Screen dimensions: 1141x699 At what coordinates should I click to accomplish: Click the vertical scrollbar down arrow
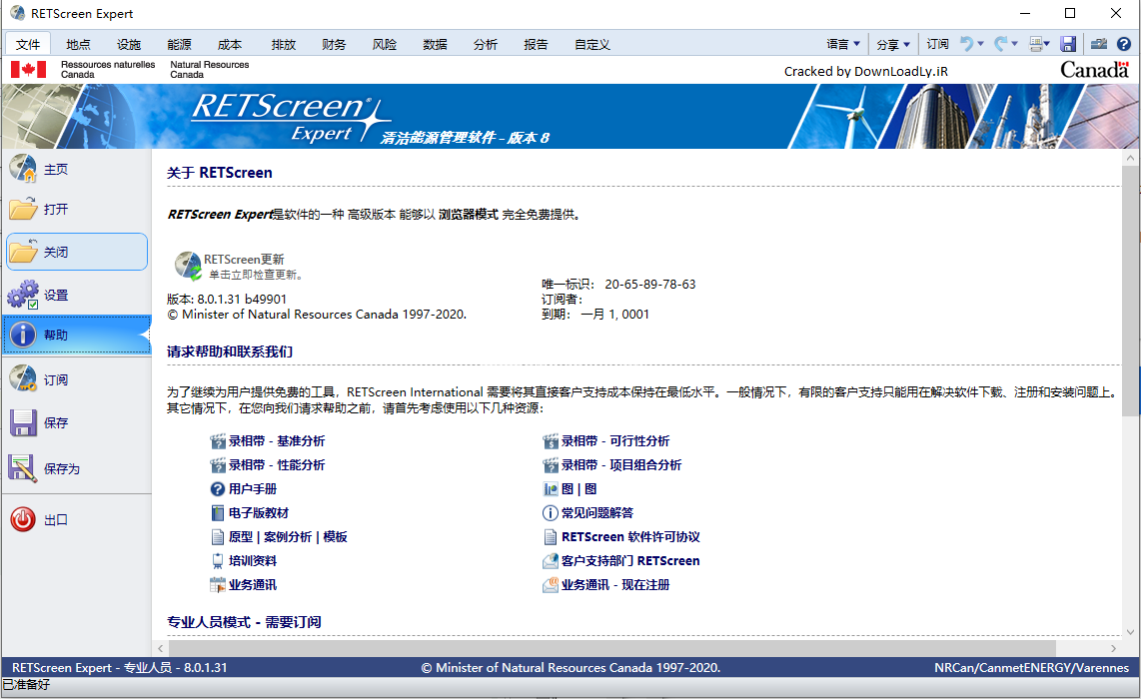1130,632
